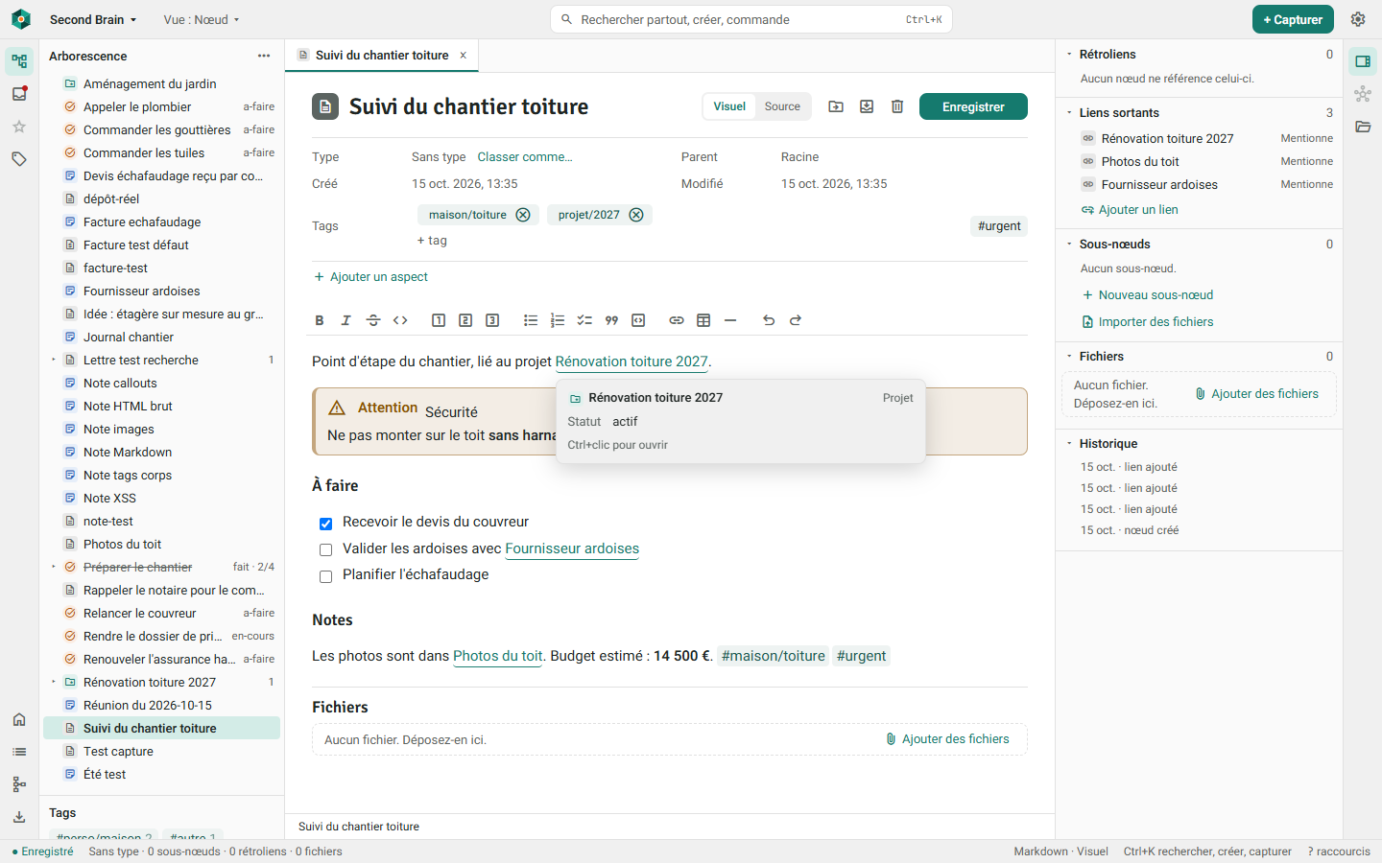Open the 'Vue : Nœud' view dropdown
Screen dimensions: 1382x863
pos(202,19)
